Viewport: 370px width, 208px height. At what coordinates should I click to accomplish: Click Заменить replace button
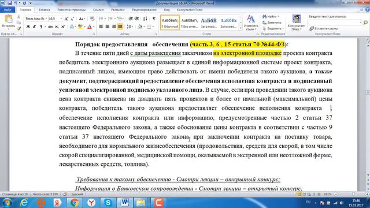click(272, 23)
